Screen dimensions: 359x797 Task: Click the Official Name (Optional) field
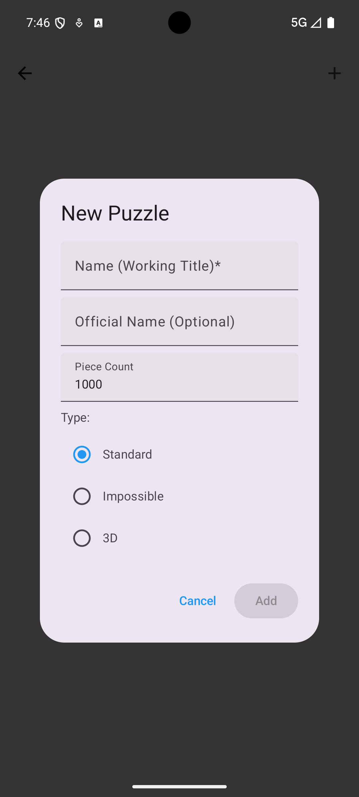pos(179,321)
